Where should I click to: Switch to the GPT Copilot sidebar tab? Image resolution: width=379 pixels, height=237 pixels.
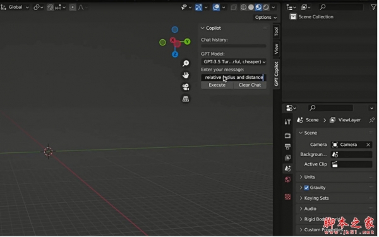(277, 74)
